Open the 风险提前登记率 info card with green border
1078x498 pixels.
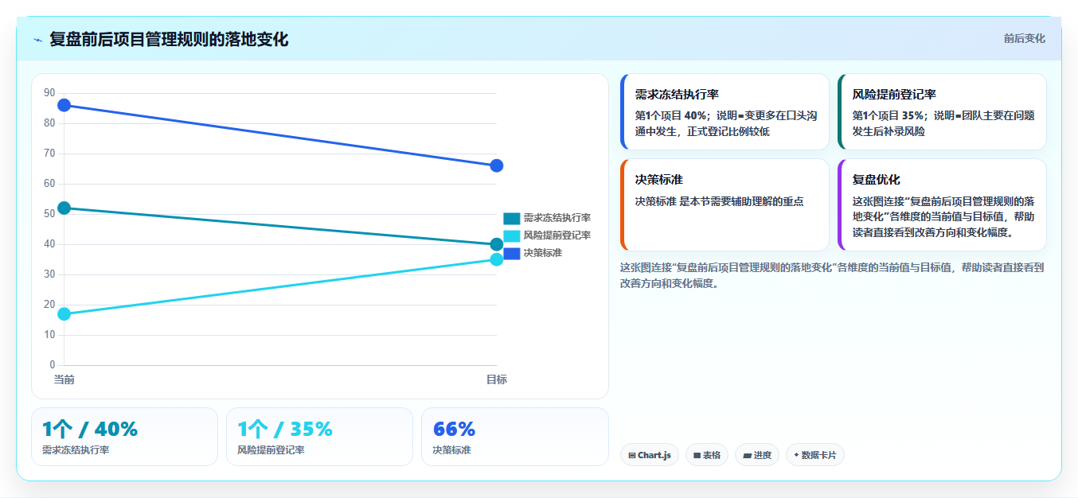(x=942, y=112)
